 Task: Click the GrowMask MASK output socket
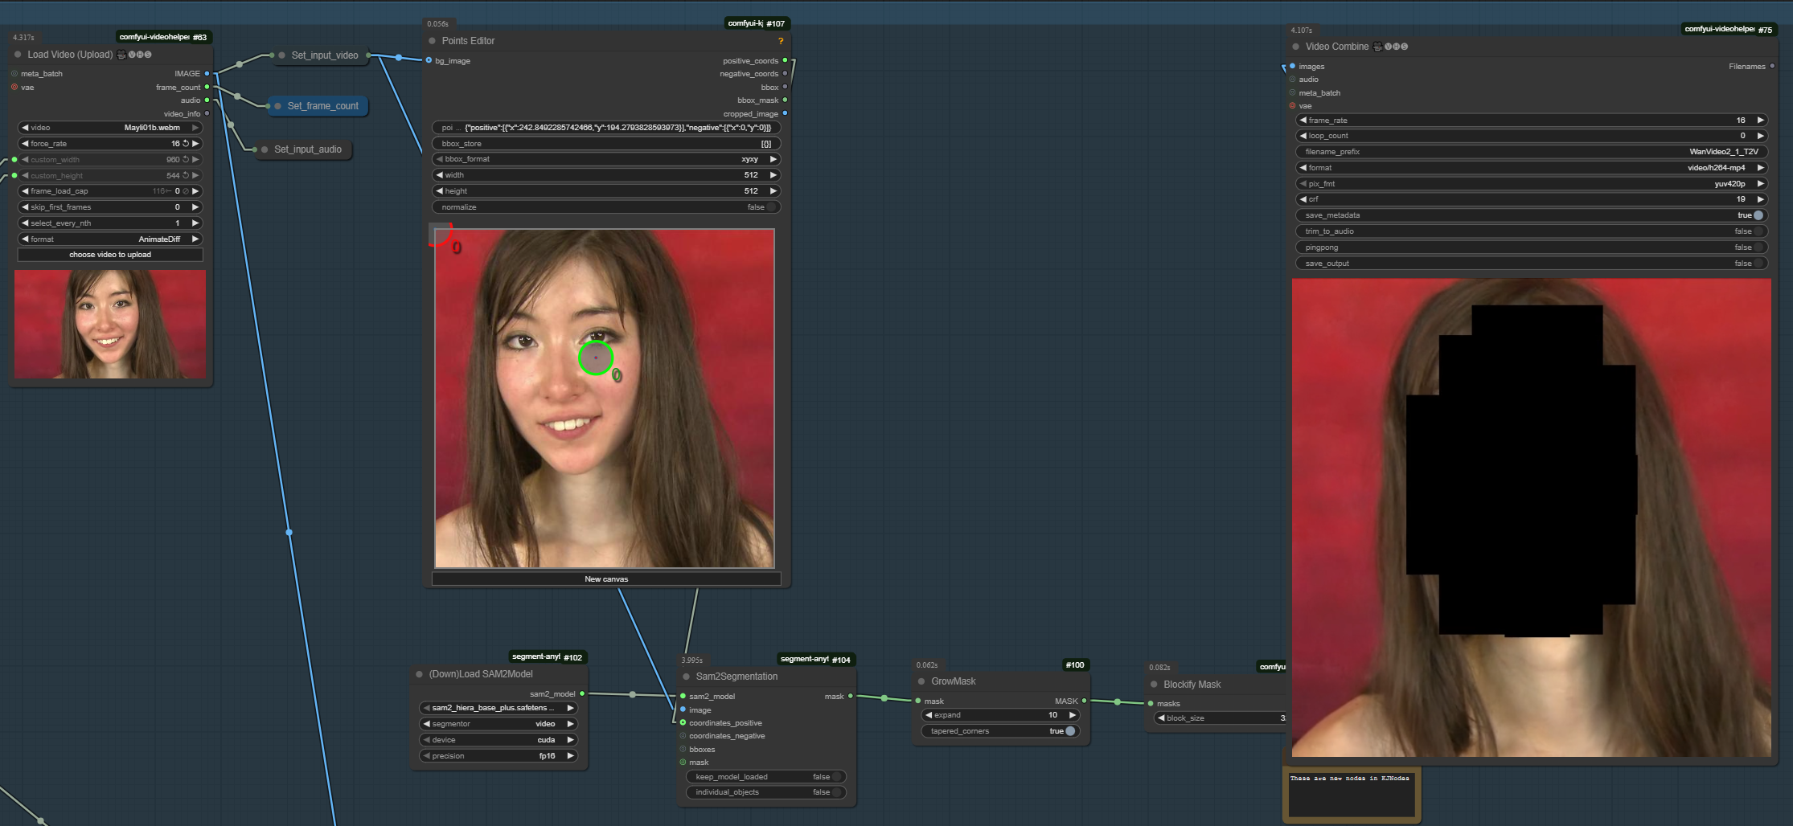(1084, 701)
